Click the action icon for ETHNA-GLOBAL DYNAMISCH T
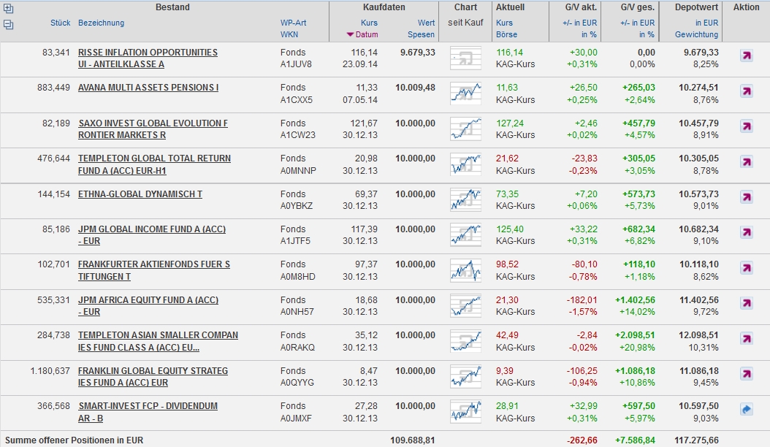The height and width of the screenshot is (447, 770). pyautogui.click(x=746, y=197)
